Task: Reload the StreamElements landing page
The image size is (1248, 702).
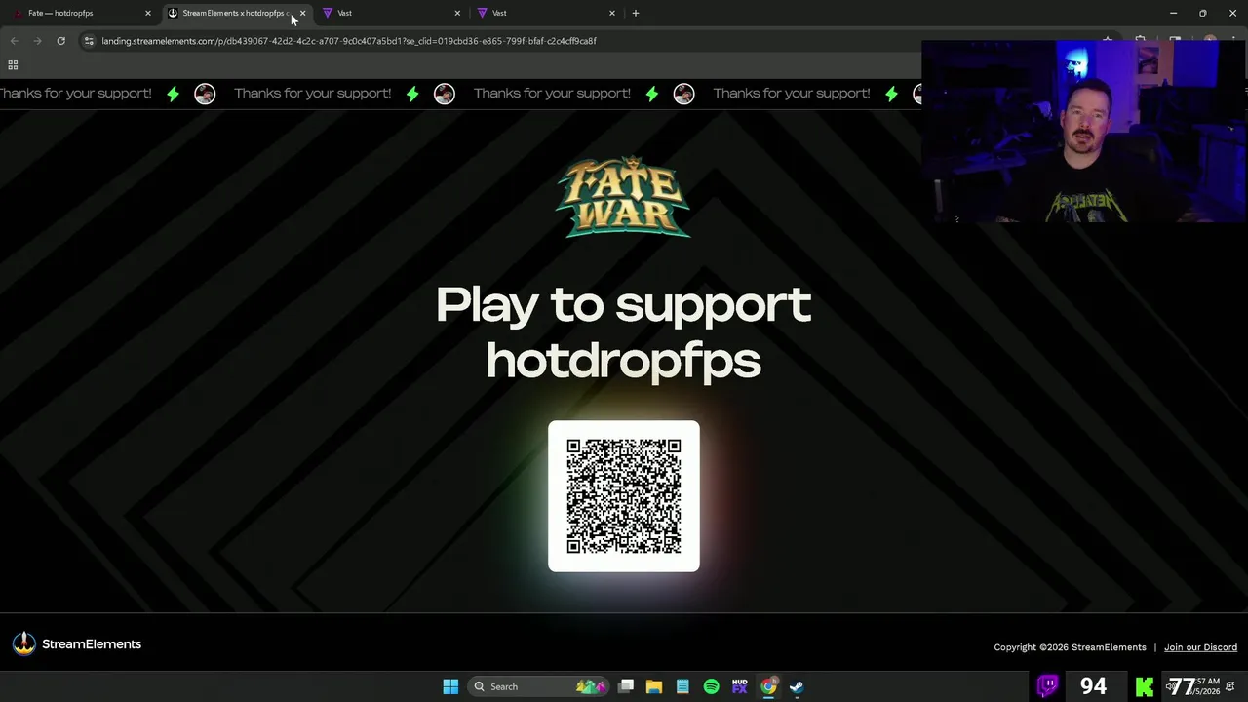Action: (x=60, y=41)
